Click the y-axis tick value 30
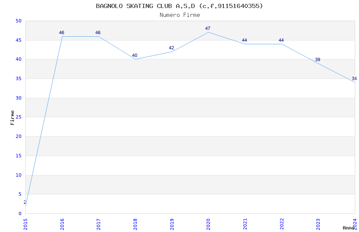The width and height of the screenshot is (359, 232). point(19,98)
